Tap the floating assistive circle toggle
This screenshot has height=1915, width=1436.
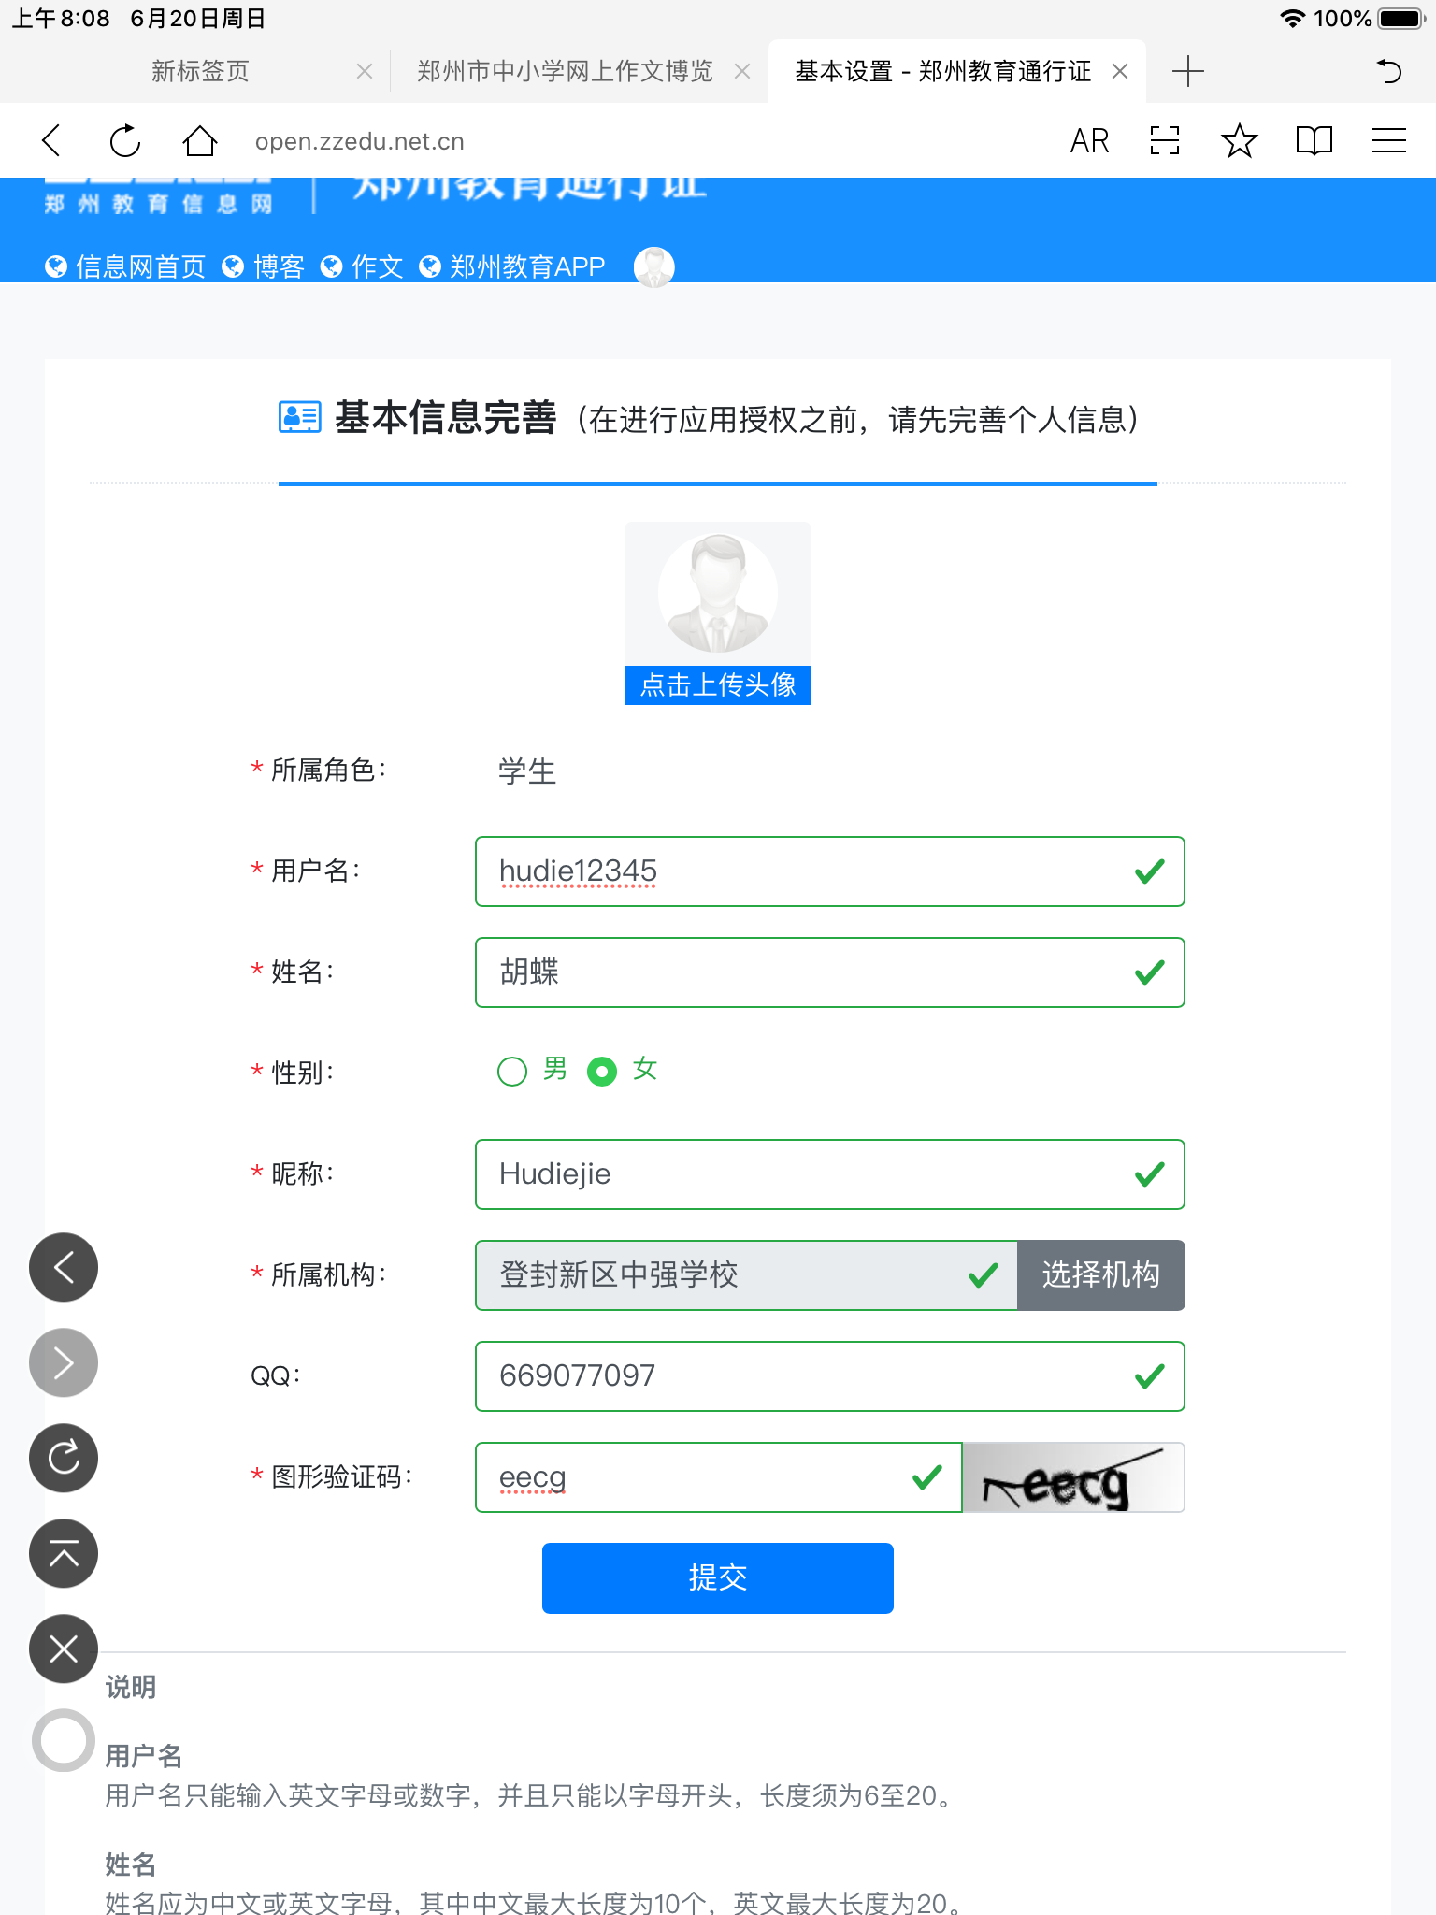[x=64, y=1740]
